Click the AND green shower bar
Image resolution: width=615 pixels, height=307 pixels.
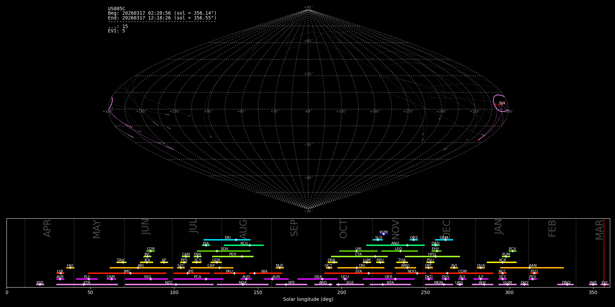click(395, 245)
